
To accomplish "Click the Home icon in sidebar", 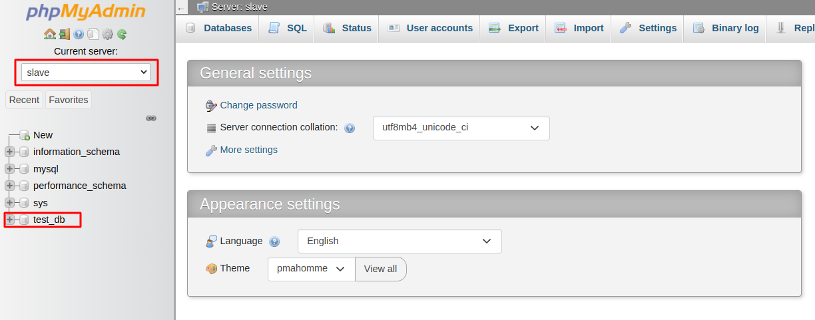I will [x=49, y=34].
